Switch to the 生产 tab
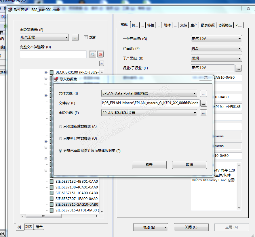 [x=194, y=25]
